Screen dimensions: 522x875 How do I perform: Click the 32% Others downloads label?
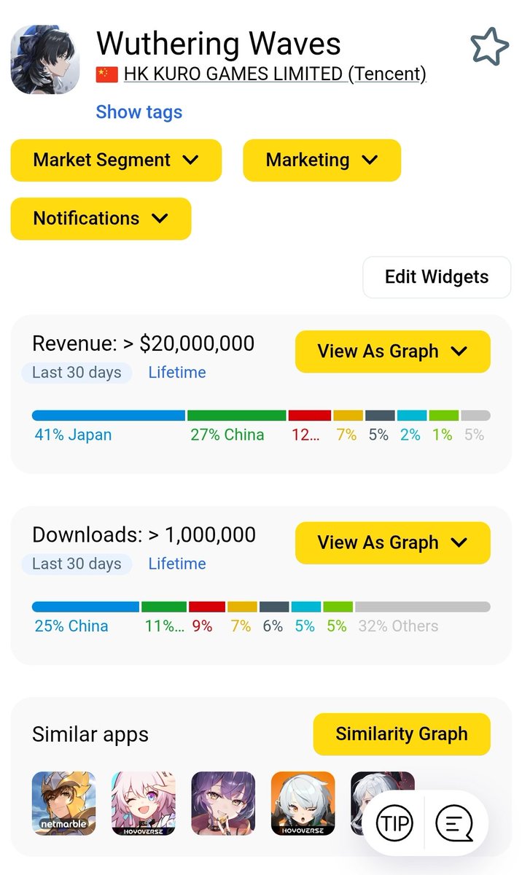coord(398,626)
